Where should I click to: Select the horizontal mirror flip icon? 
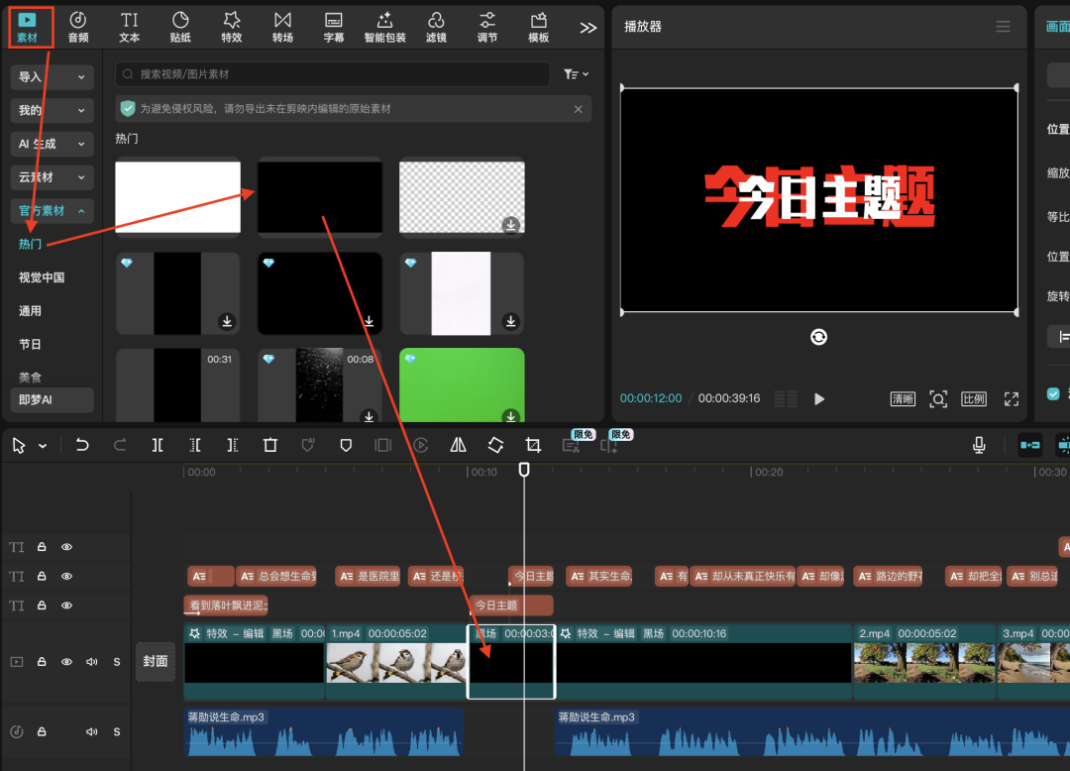(x=458, y=445)
